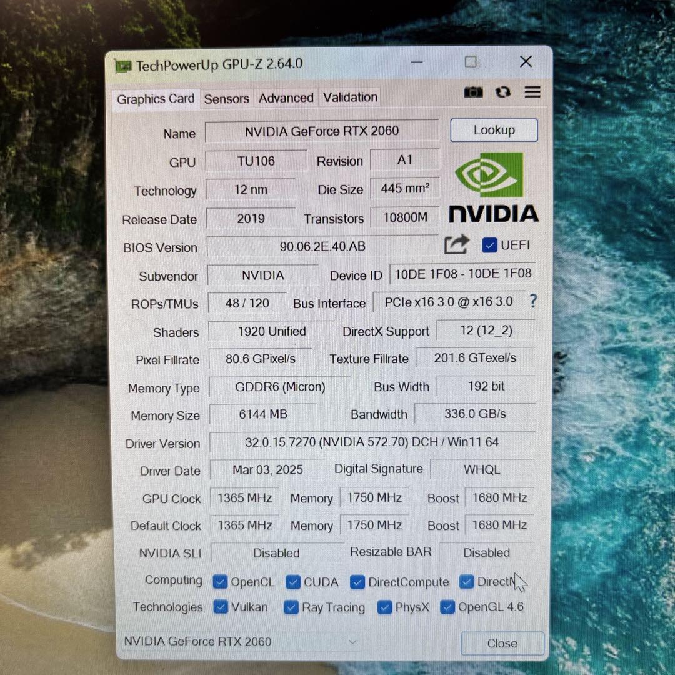Toggle the OpenCL checkbox
This screenshot has height=675, width=675.
pyautogui.click(x=220, y=582)
